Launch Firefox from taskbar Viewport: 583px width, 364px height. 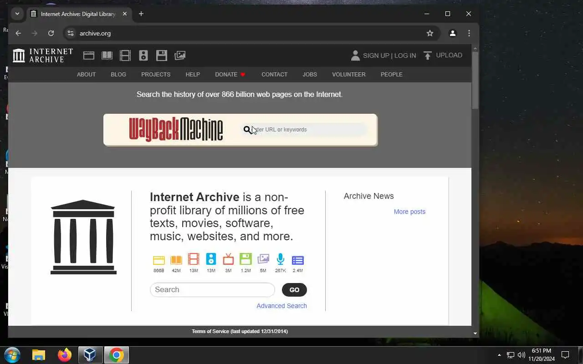click(65, 355)
